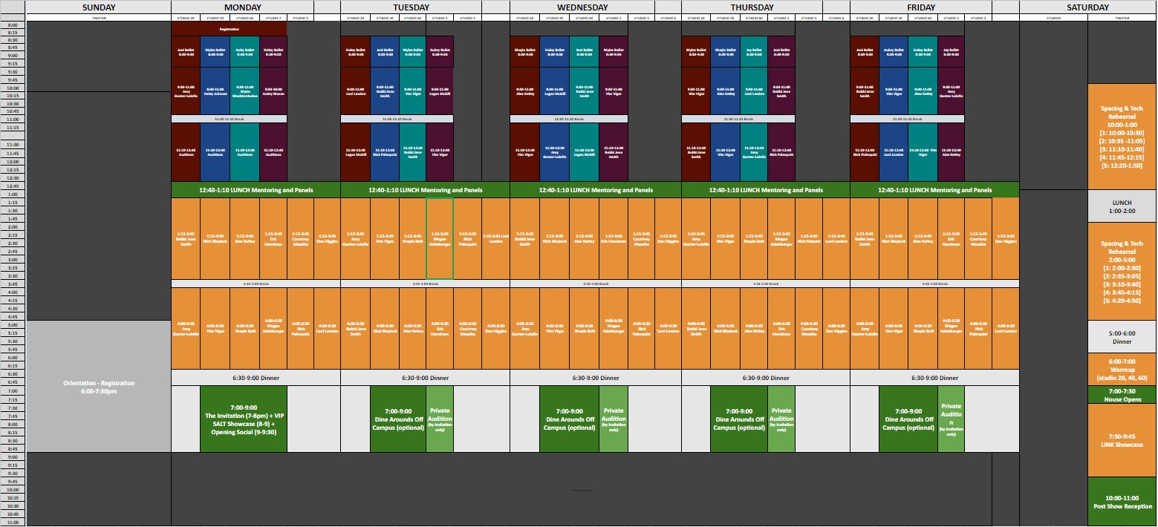The height and width of the screenshot is (527, 1158).
Task: Select Saturday's 7:00-7:30 House Opens cell
Action: pyautogui.click(x=1122, y=395)
